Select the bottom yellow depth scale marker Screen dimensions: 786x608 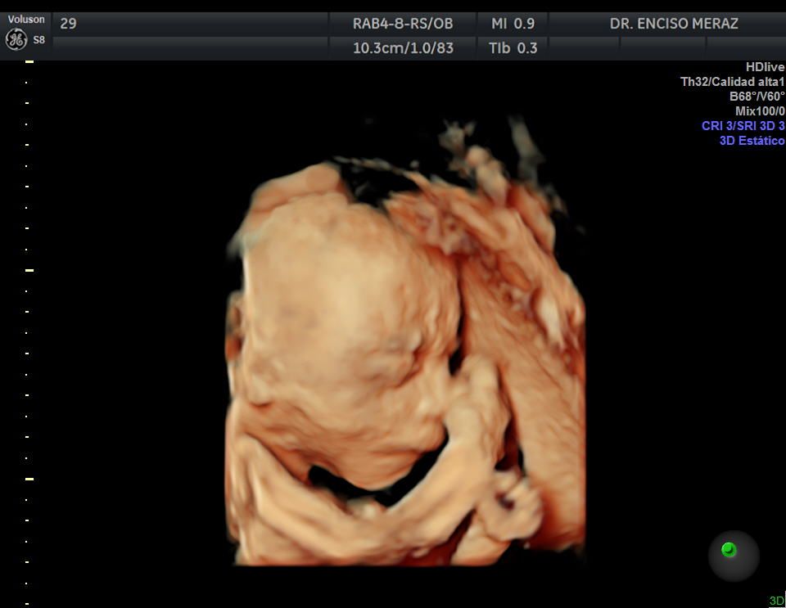pos(29,479)
